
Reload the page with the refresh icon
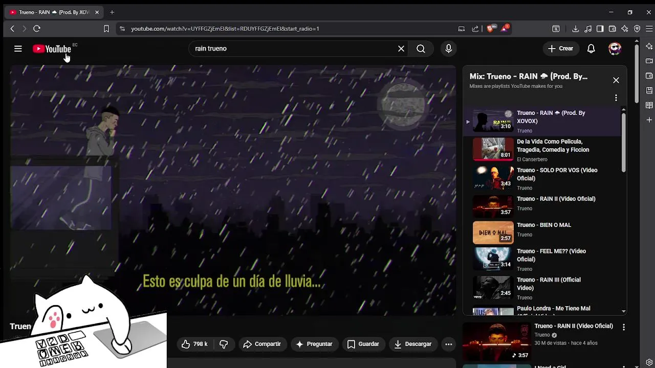coord(37,29)
